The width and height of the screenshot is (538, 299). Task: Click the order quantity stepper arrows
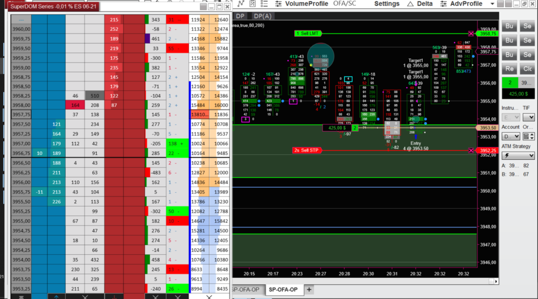point(532,136)
